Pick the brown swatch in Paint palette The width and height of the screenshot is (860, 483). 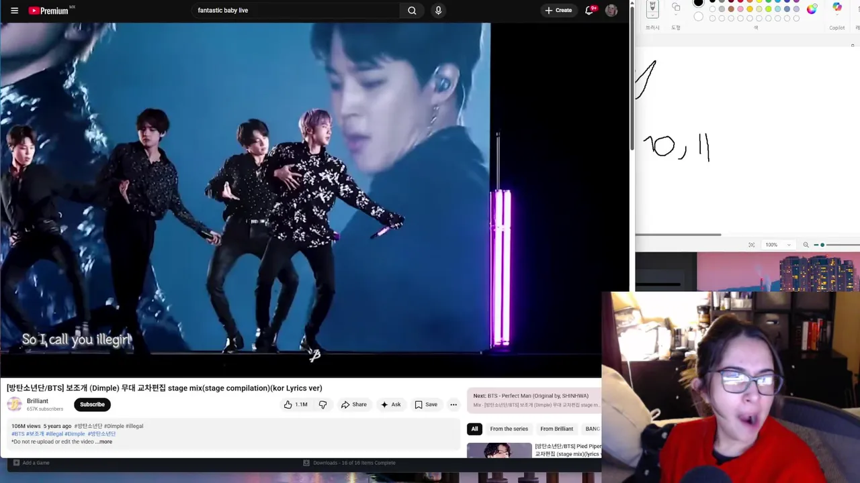[731, 9]
